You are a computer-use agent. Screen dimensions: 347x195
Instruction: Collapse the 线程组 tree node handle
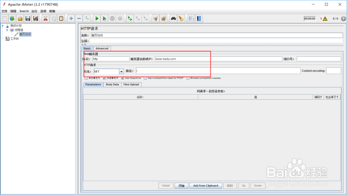tap(7, 30)
